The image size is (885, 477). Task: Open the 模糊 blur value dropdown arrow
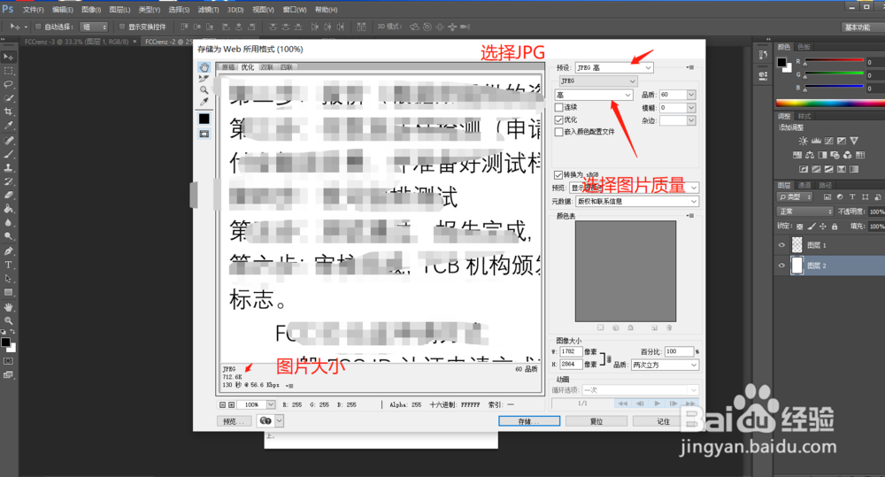(x=691, y=108)
